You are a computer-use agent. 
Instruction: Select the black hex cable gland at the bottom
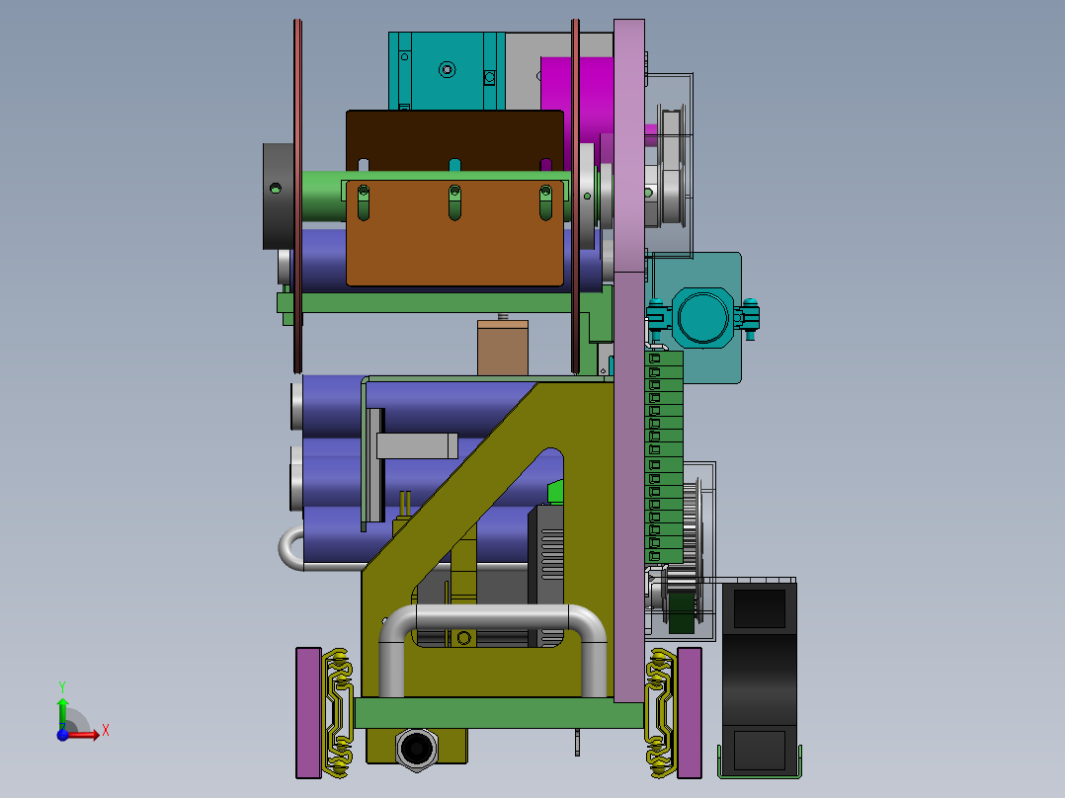click(x=417, y=749)
